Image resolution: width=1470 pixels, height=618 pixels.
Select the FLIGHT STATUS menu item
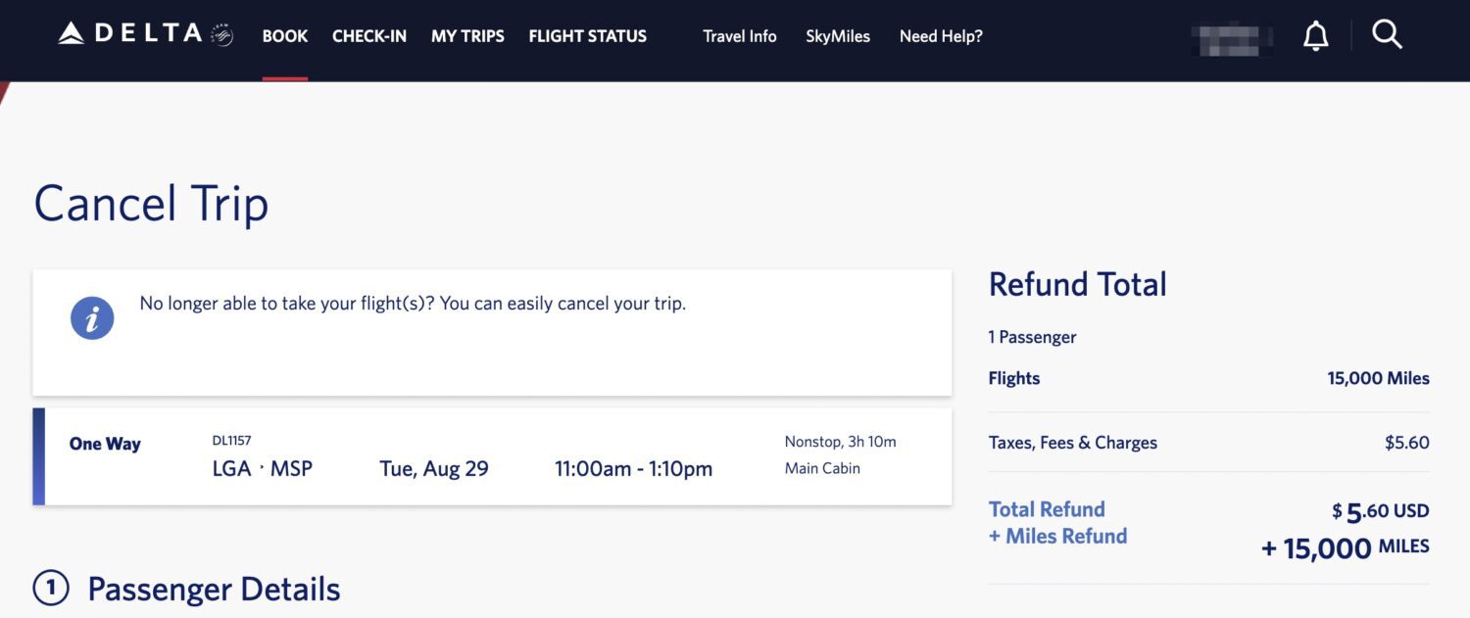tap(586, 36)
